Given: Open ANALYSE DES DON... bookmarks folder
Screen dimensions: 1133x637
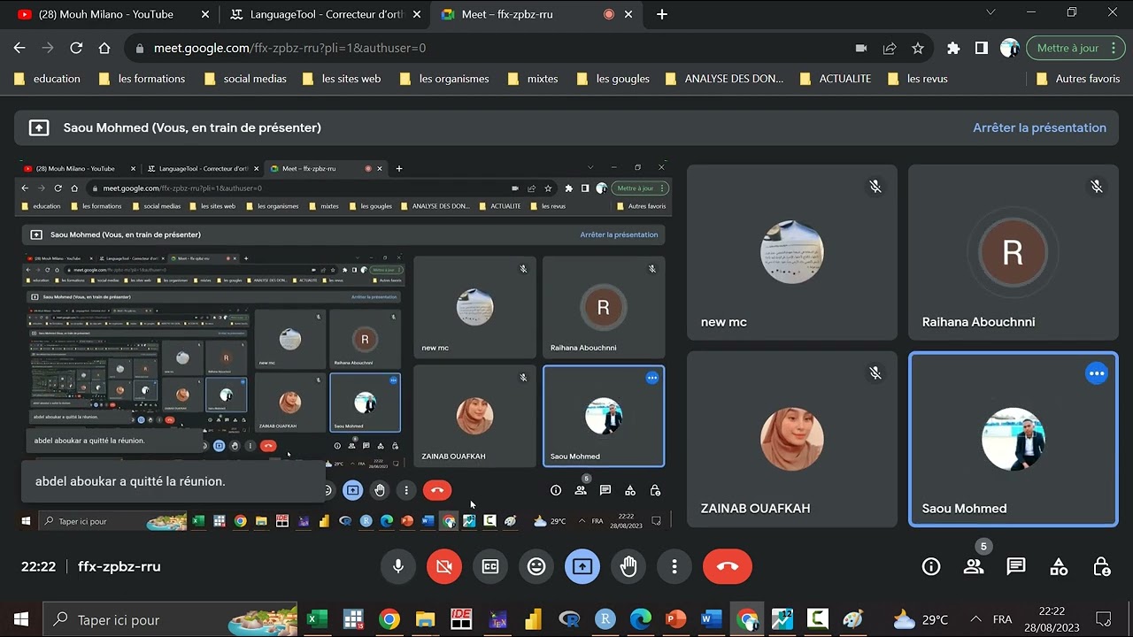Looking at the screenshot, I should (x=724, y=79).
